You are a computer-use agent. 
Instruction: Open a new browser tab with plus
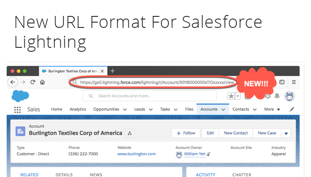112,71
